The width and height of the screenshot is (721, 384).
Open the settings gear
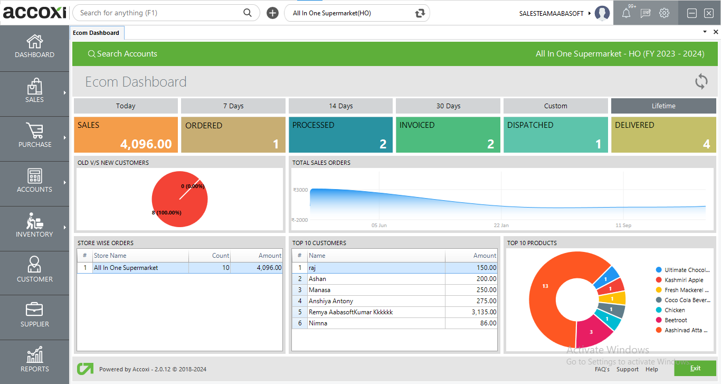[x=664, y=13]
